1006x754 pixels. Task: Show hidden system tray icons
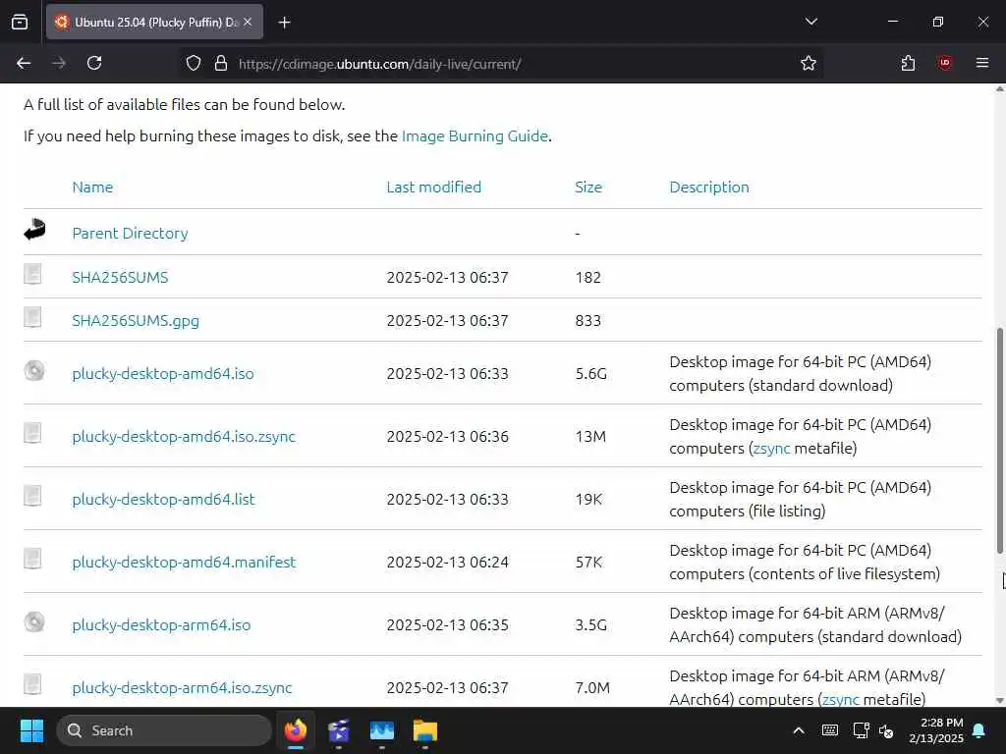pos(799,730)
